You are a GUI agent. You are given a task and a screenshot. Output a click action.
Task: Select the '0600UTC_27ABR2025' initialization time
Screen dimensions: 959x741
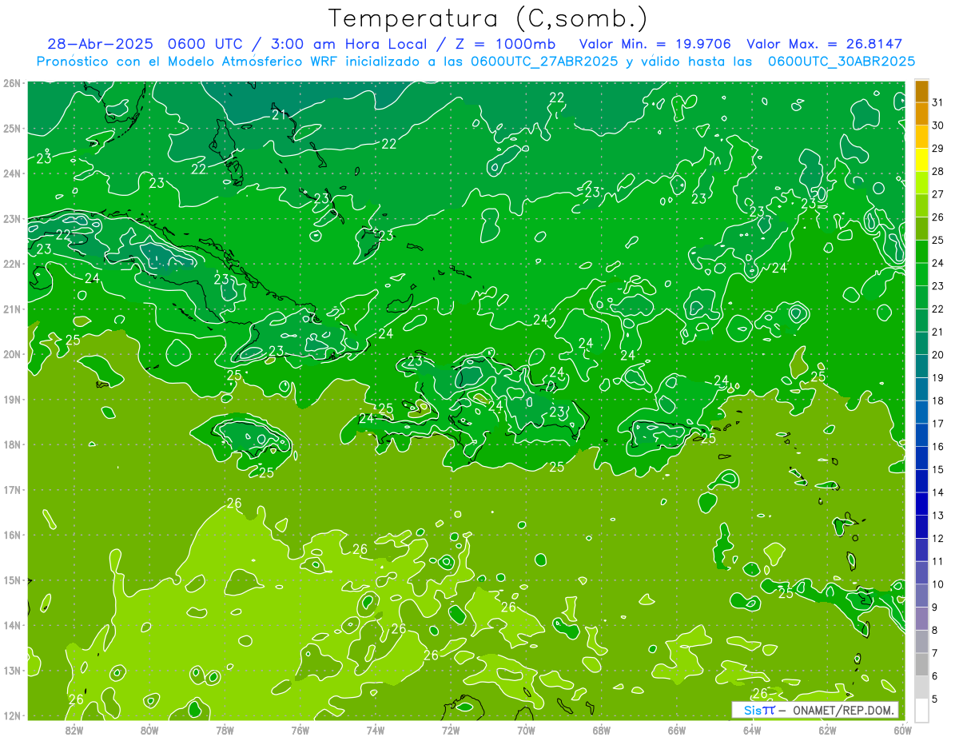click(x=544, y=61)
